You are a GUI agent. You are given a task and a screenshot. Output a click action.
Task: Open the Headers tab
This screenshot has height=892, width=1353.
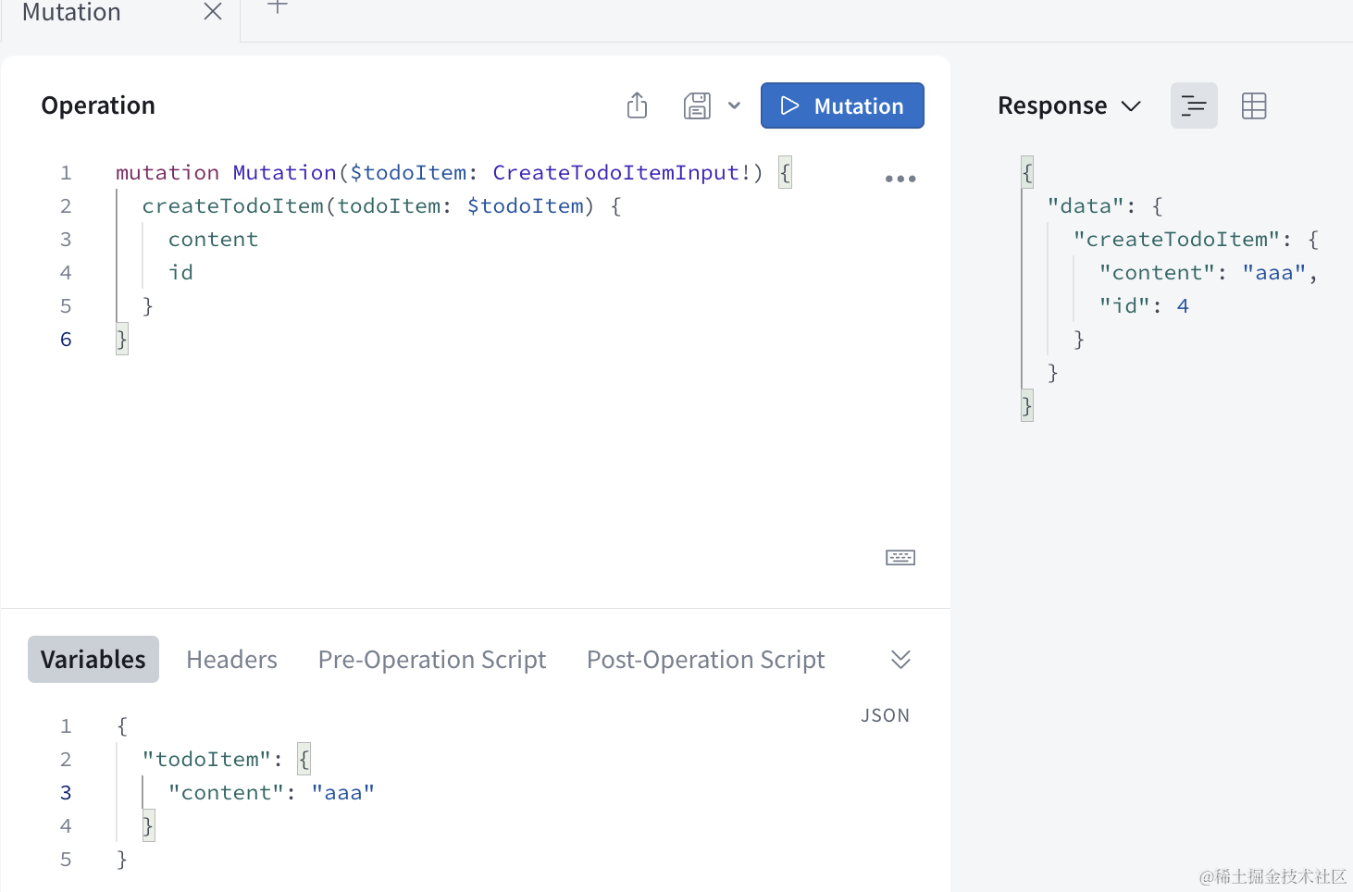click(x=231, y=659)
